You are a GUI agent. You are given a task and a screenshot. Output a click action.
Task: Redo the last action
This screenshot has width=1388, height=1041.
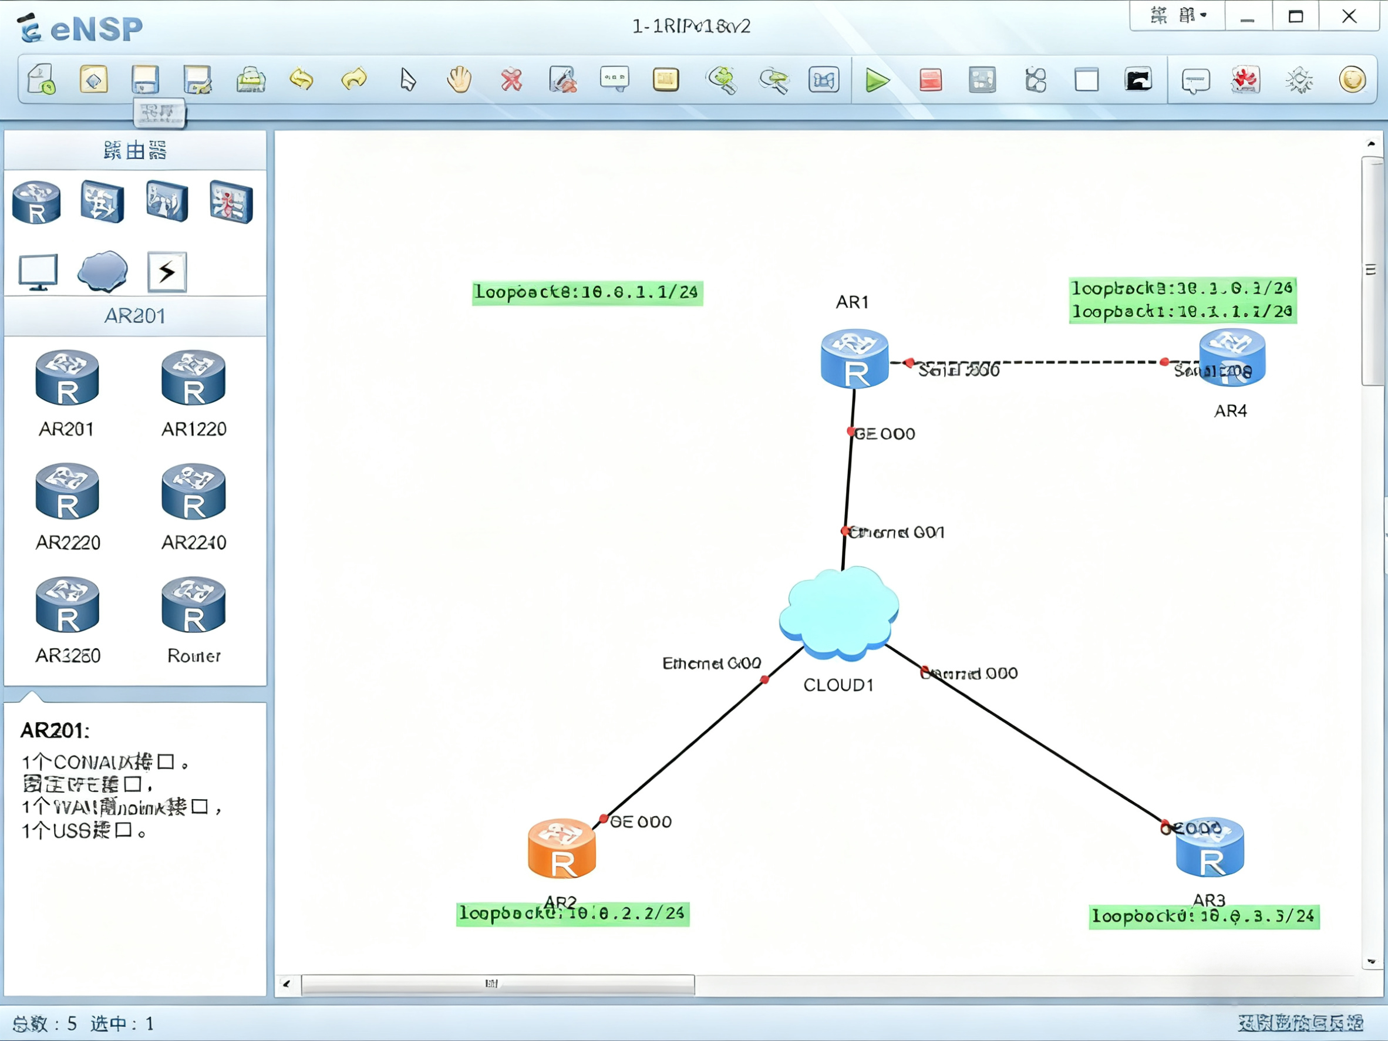(x=354, y=80)
